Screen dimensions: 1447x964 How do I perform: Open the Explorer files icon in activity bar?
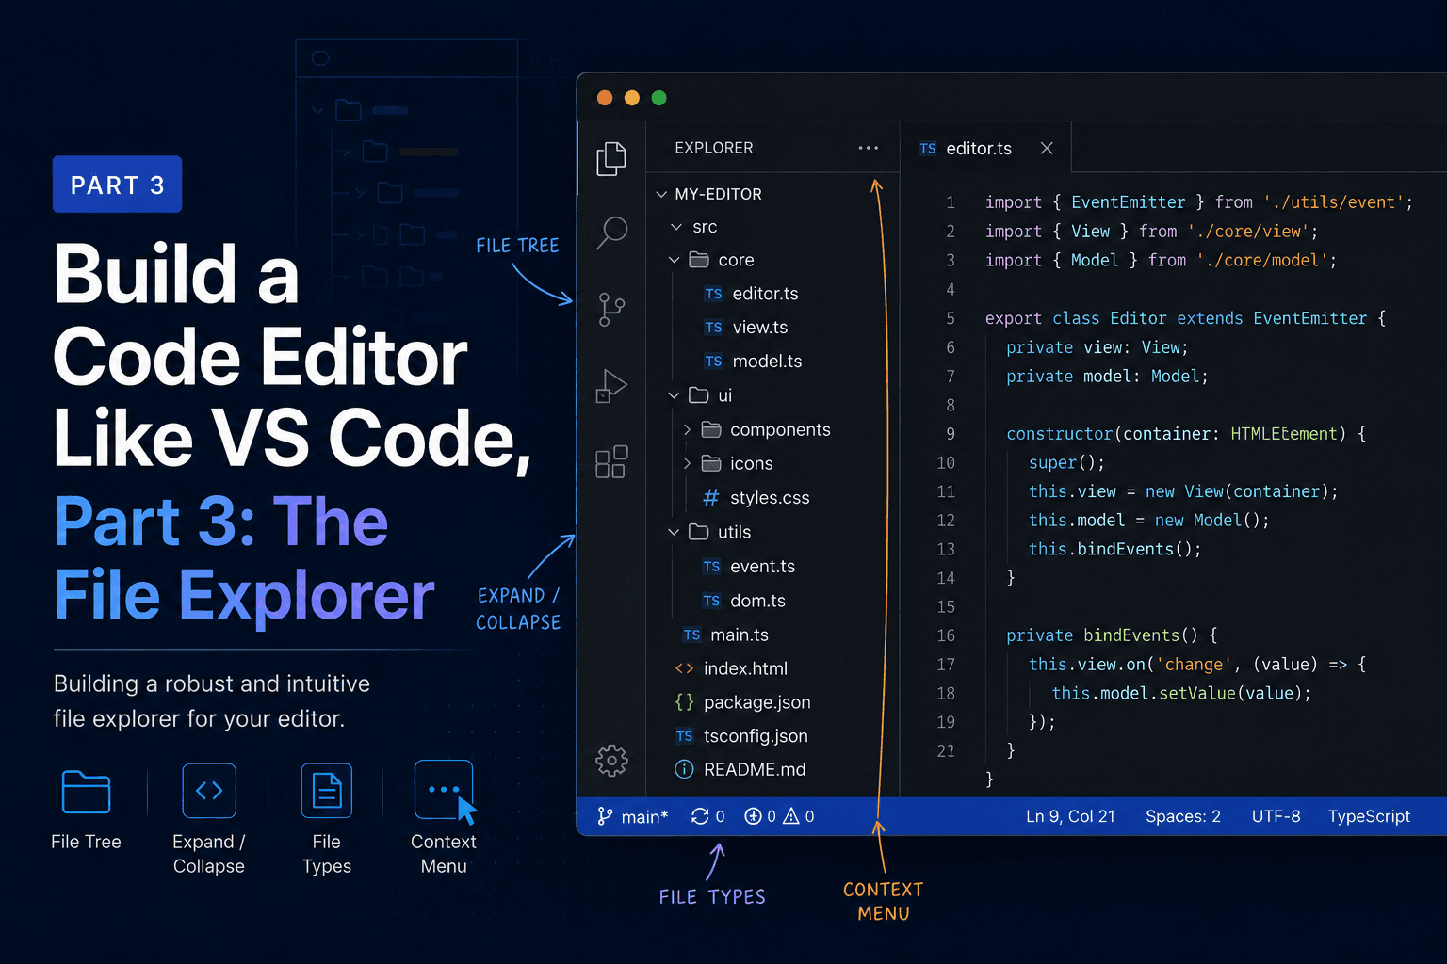611,158
